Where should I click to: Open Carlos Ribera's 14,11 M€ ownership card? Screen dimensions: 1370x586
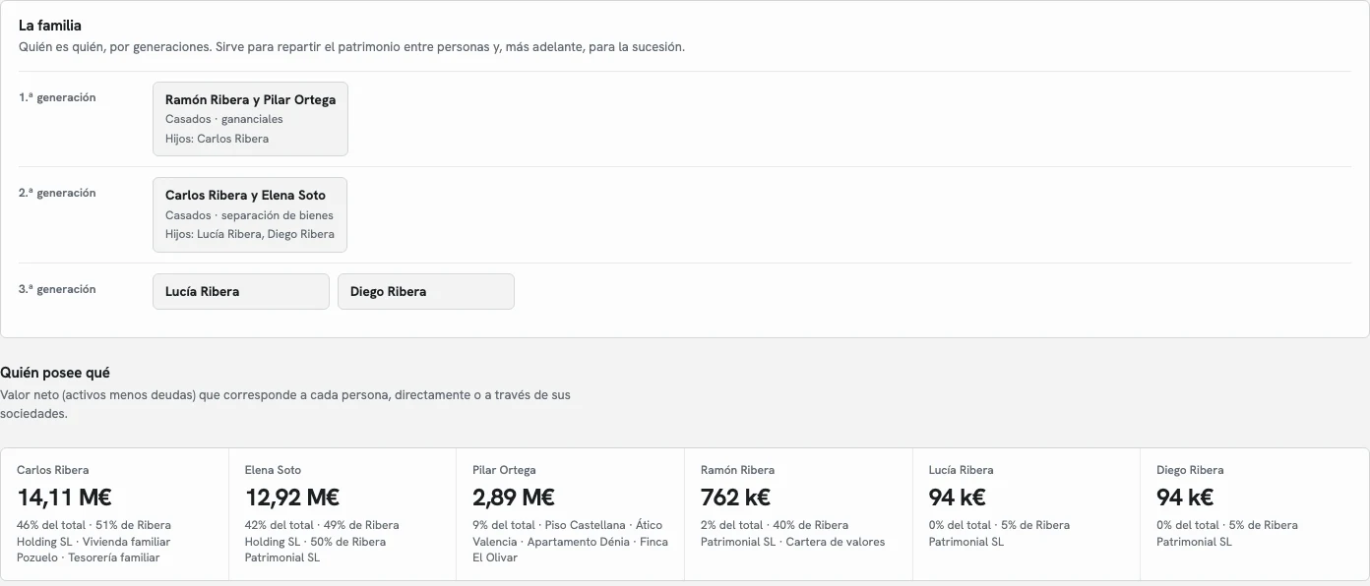pyautogui.click(x=115, y=514)
